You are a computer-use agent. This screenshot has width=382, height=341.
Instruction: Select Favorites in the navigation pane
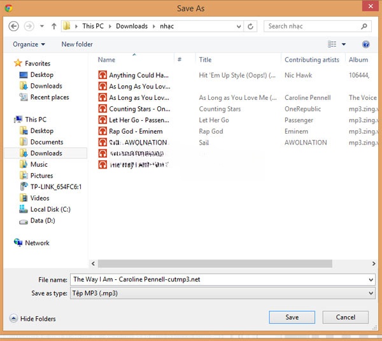click(x=38, y=63)
